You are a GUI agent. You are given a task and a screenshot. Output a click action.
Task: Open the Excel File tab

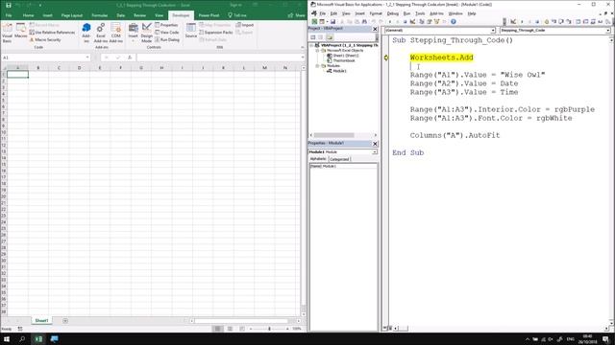tap(9, 15)
